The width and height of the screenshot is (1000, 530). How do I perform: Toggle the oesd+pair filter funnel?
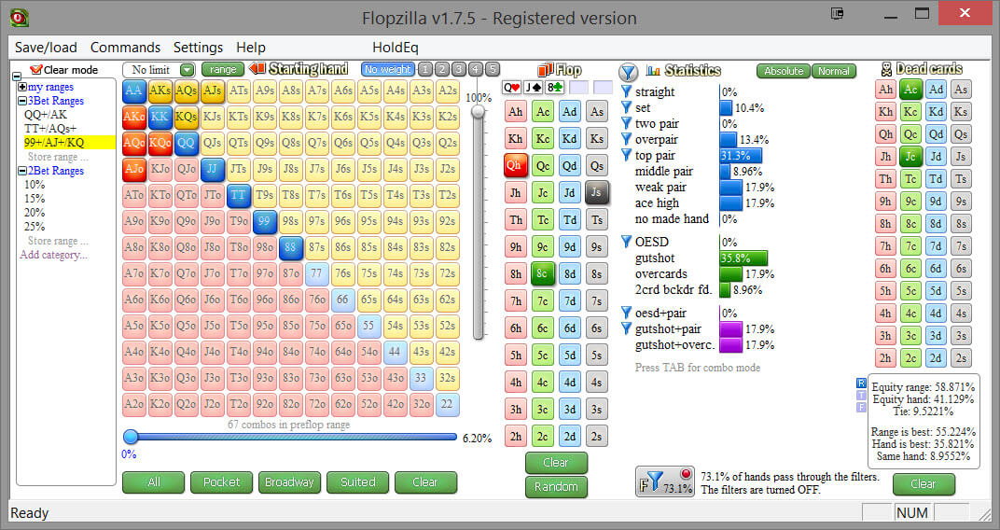(x=626, y=314)
